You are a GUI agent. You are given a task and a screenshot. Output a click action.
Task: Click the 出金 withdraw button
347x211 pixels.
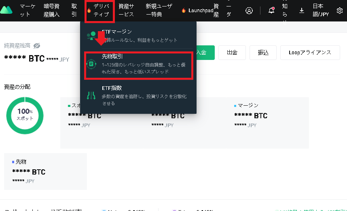(232, 53)
